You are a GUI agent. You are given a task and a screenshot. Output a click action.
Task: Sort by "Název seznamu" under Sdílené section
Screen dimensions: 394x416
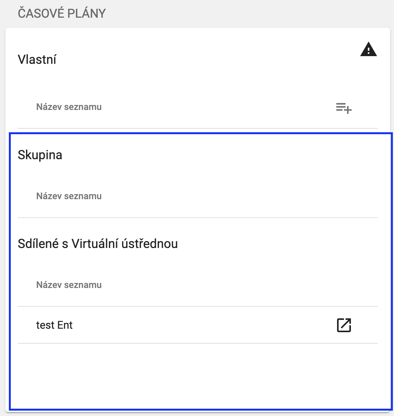coord(69,285)
